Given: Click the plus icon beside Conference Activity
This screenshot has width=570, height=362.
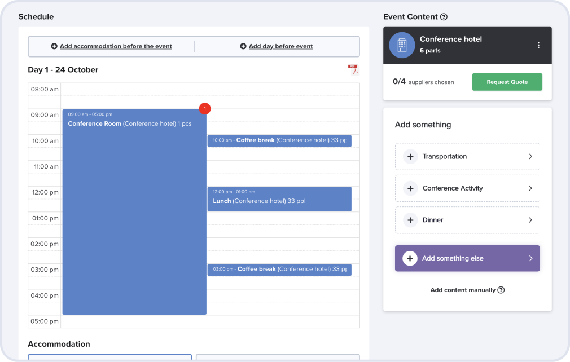Looking at the screenshot, I should tap(410, 188).
